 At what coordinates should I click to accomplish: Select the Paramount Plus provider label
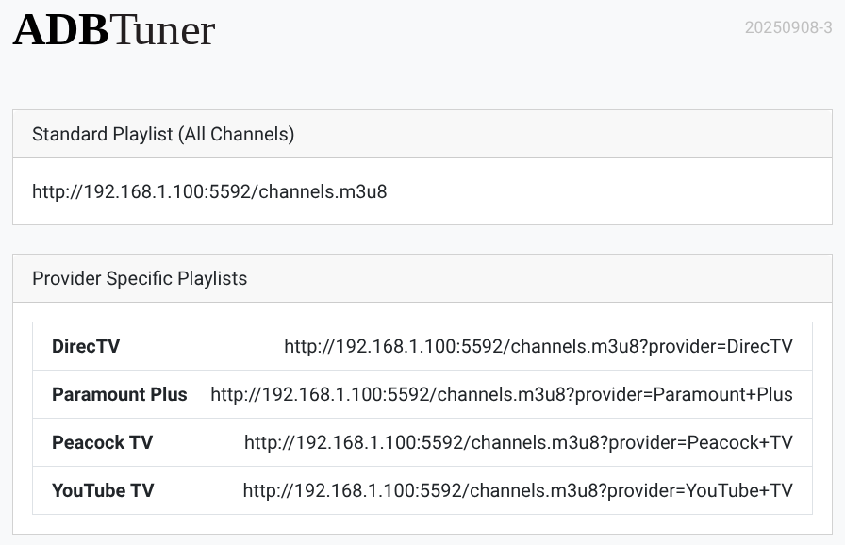pos(120,394)
